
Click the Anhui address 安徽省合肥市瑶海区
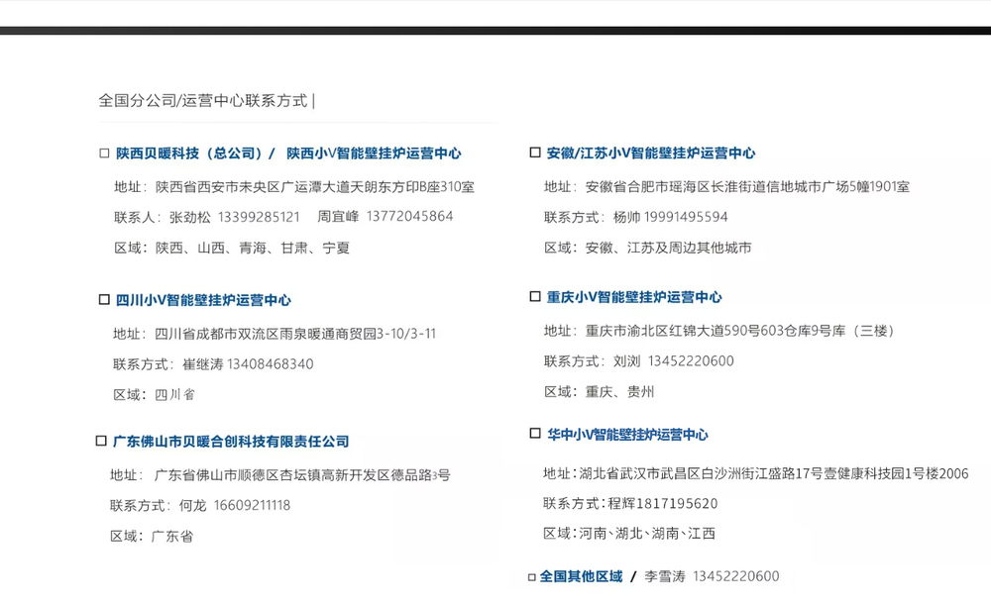[x=747, y=187]
